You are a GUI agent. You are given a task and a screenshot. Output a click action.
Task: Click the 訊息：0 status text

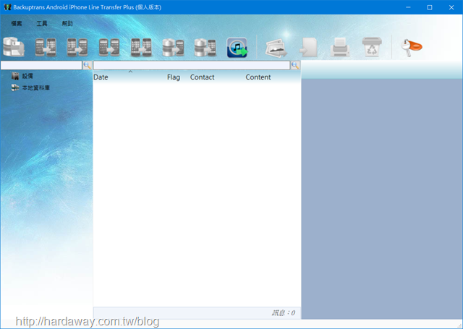coord(283,313)
